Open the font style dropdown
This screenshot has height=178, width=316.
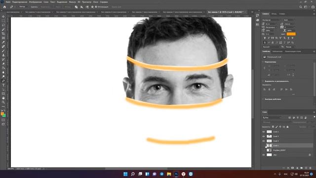pos(289,20)
